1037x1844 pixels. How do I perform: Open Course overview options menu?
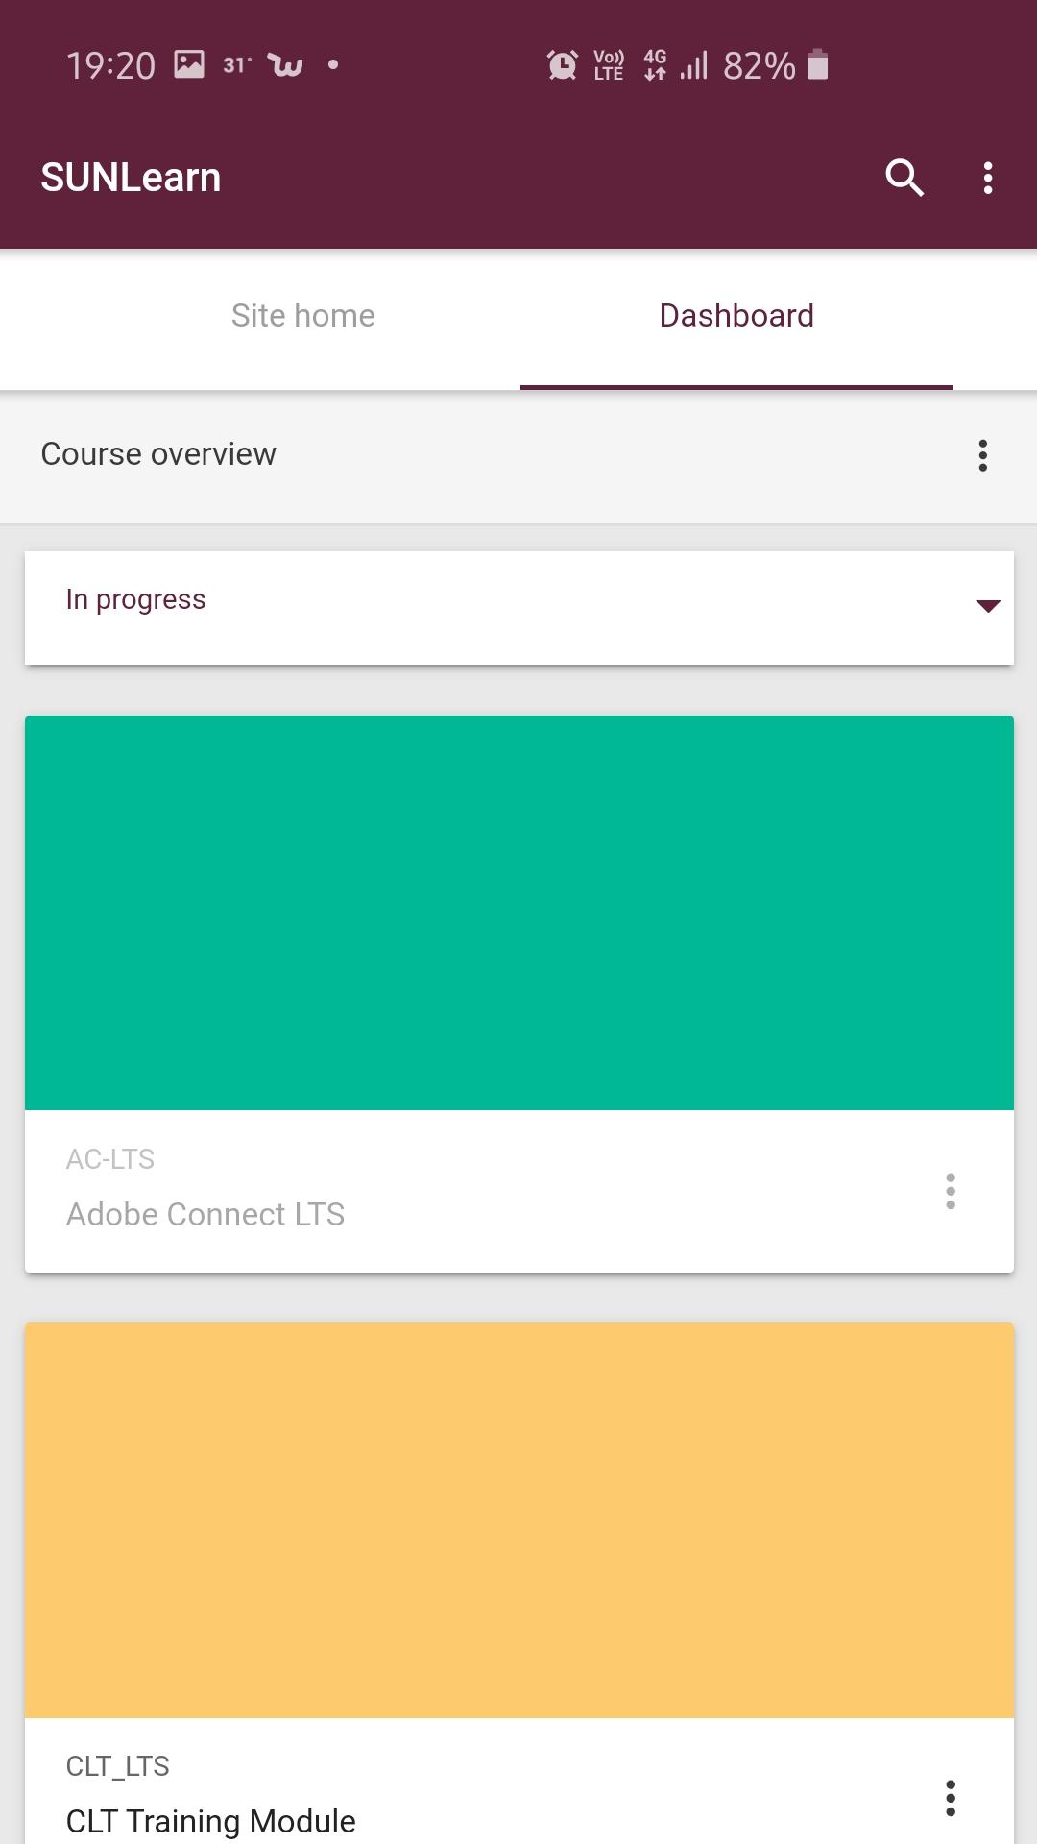click(x=982, y=455)
